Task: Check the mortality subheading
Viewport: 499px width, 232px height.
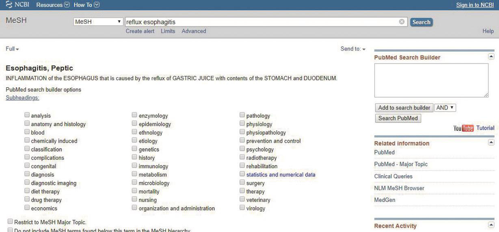Action: [x=134, y=191]
